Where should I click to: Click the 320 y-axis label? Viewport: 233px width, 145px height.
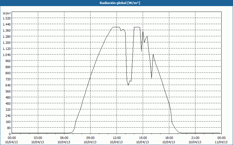[x=8, y=110]
